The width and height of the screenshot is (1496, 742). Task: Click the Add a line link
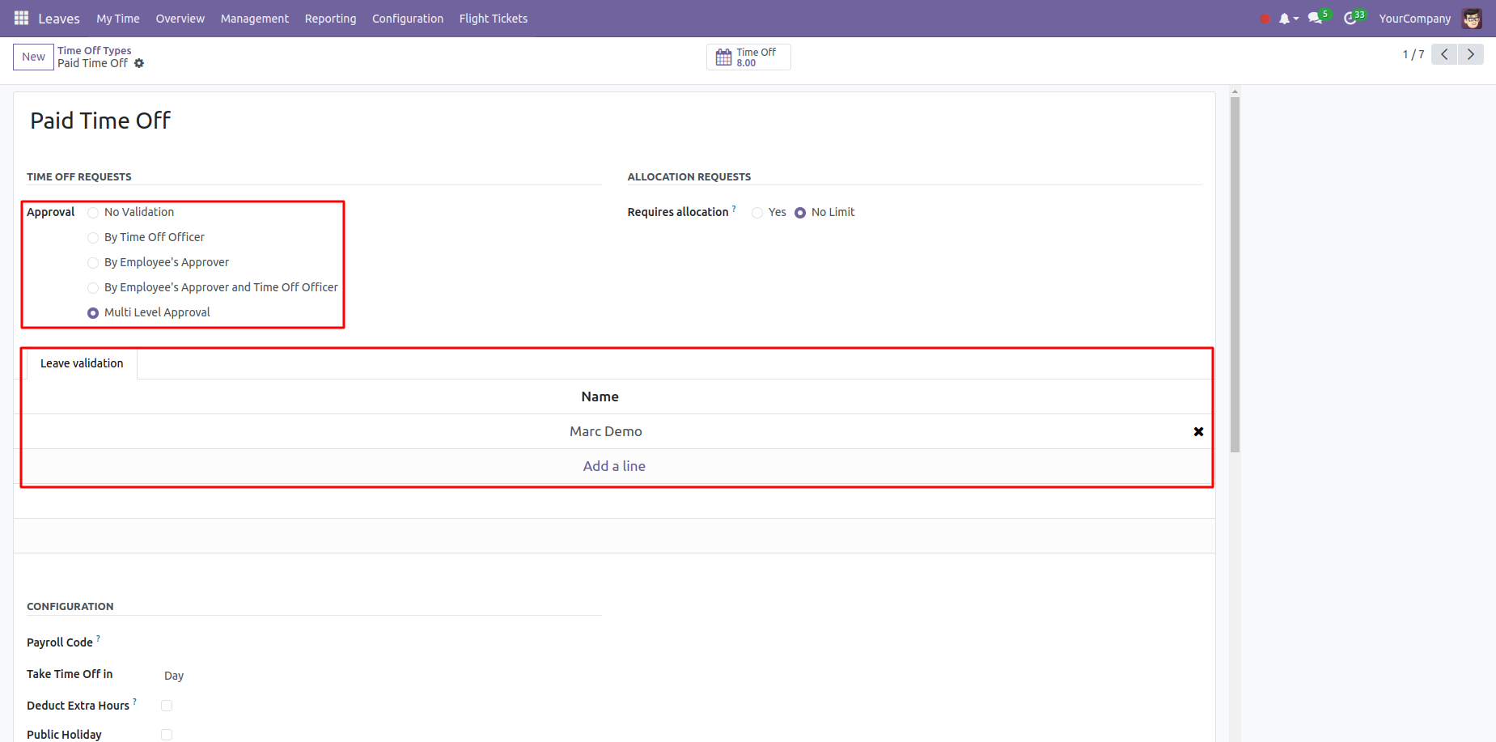pos(614,466)
